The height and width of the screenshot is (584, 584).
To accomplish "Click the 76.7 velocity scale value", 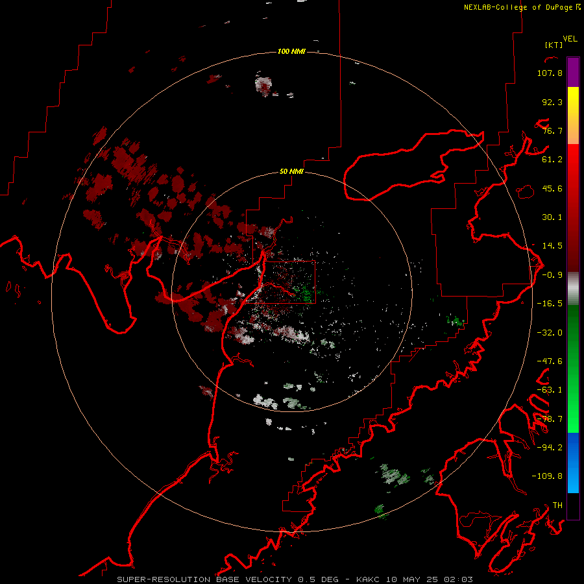I will [552, 130].
